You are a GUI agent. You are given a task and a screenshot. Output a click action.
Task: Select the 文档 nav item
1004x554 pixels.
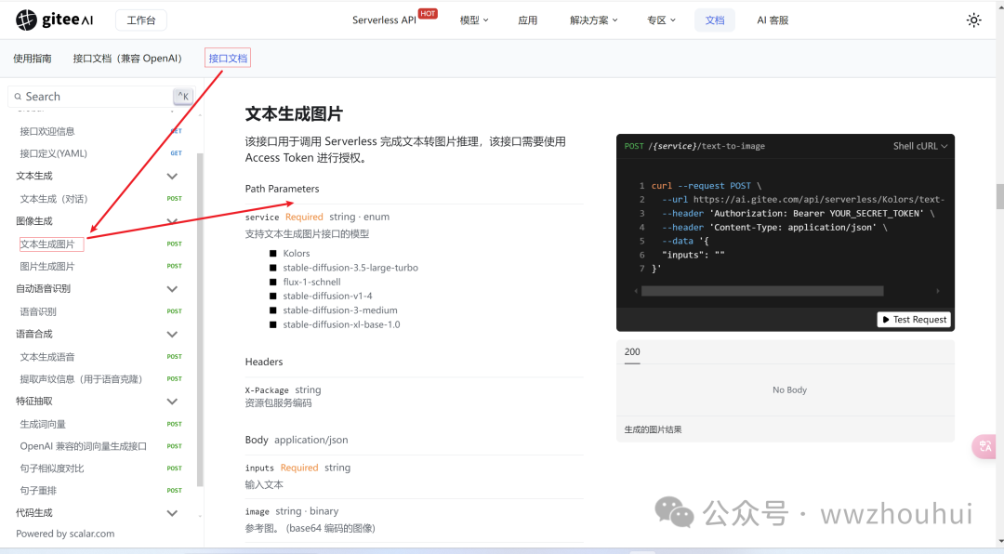pos(715,20)
